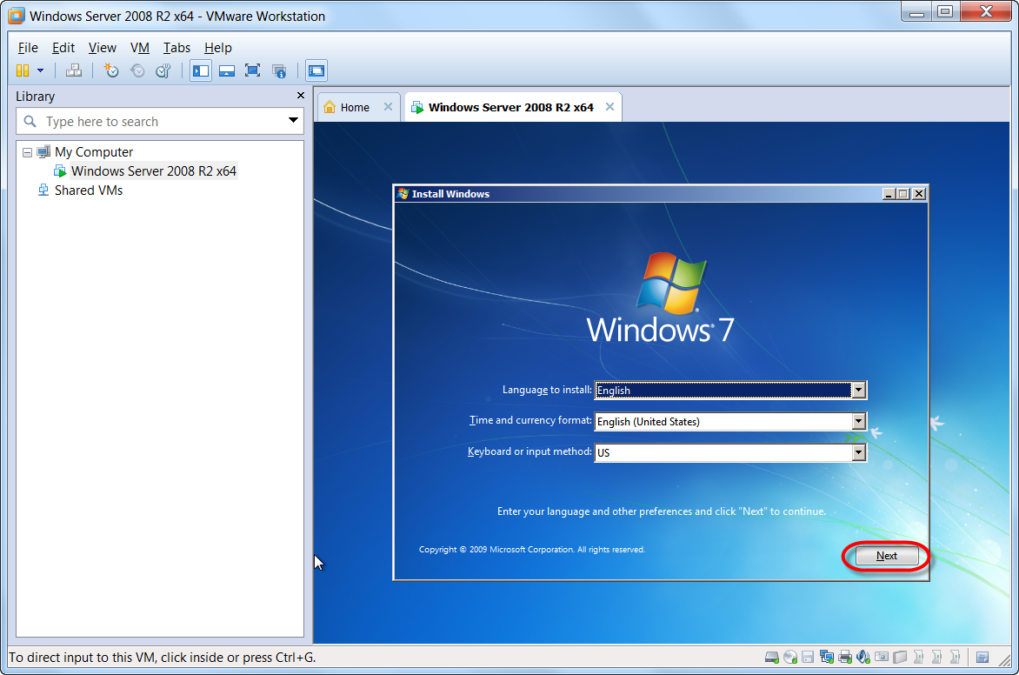Toggle the console view toolbar button
The width and height of the screenshot is (1019, 675).
point(316,70)
